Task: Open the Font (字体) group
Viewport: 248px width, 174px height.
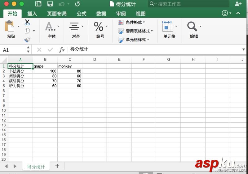Action: [x=52, y=30]
